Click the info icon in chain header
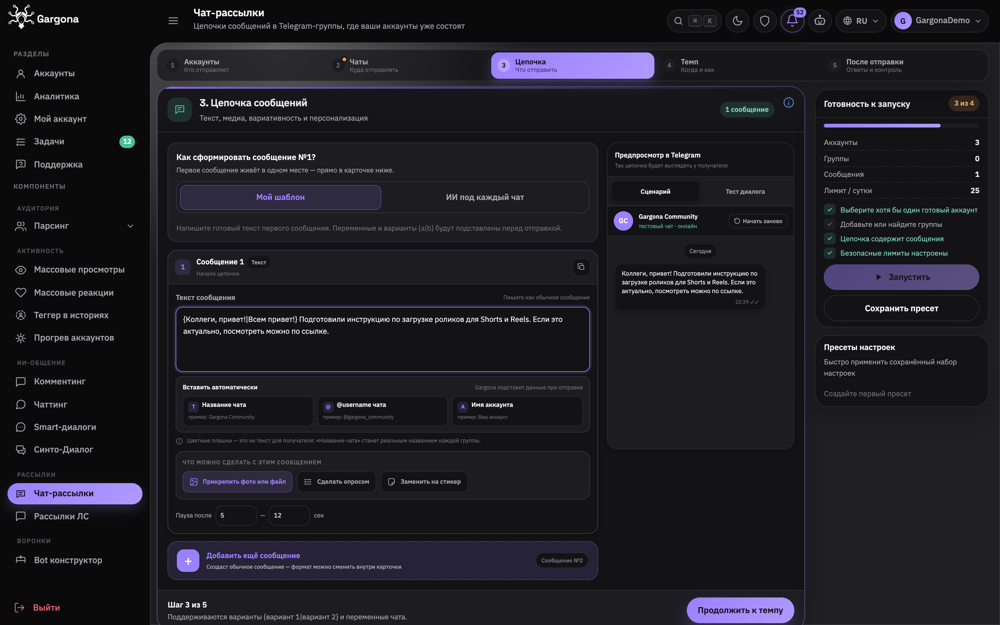 788,102
